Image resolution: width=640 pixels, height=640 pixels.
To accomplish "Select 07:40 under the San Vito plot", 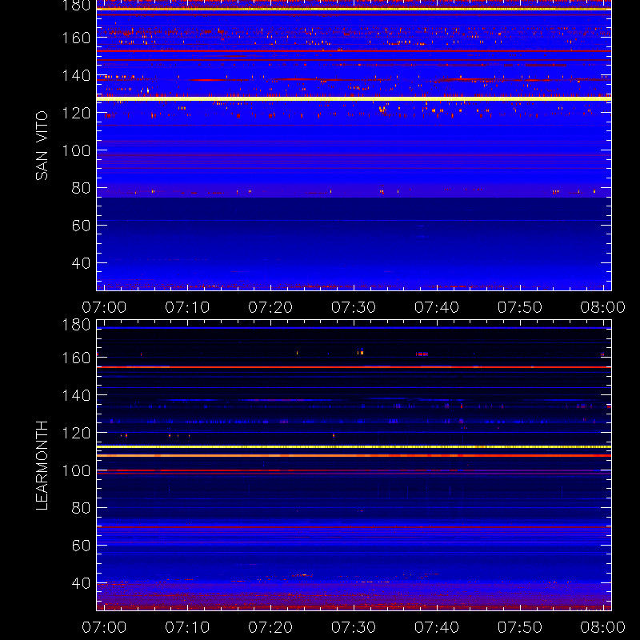I will [x=437, y=307].
